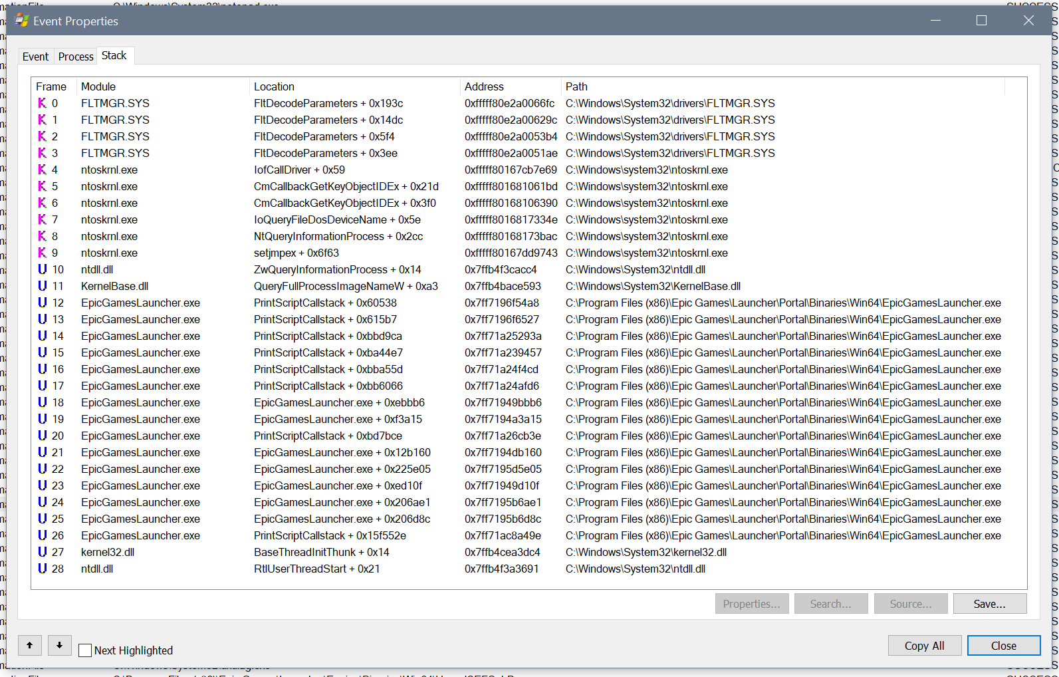Select ZwQueryInformationProcess + 0x14 location

(338, 269)
